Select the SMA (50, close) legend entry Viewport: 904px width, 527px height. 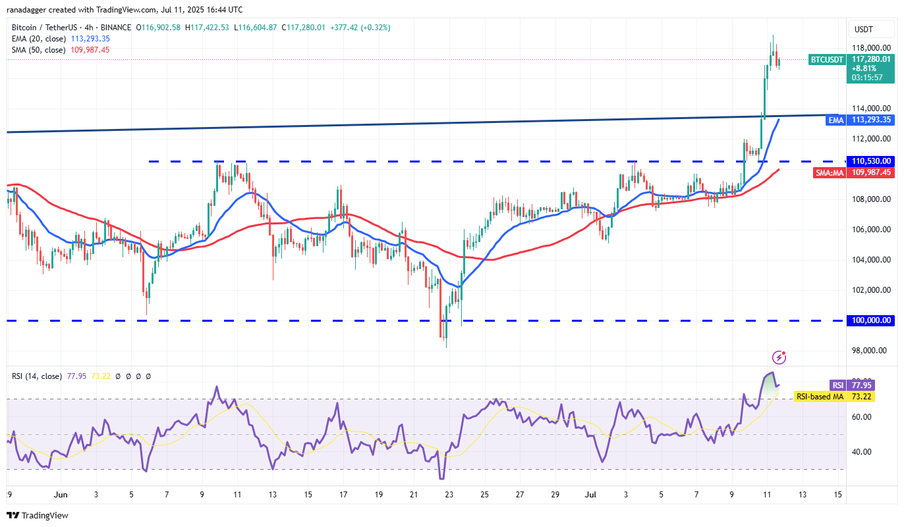click(x=38, y=50)
